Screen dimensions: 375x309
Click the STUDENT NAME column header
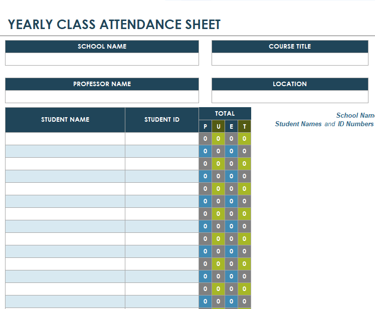pos(65,120)
